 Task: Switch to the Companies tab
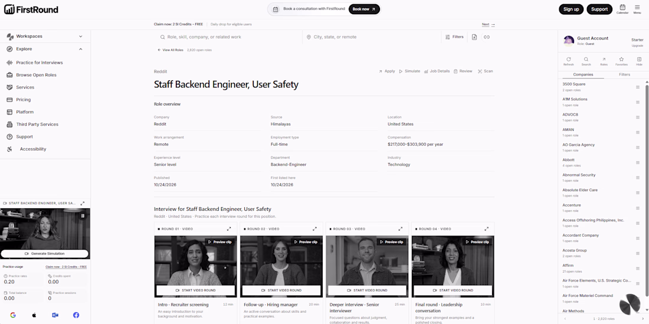[x=583, y=74]
